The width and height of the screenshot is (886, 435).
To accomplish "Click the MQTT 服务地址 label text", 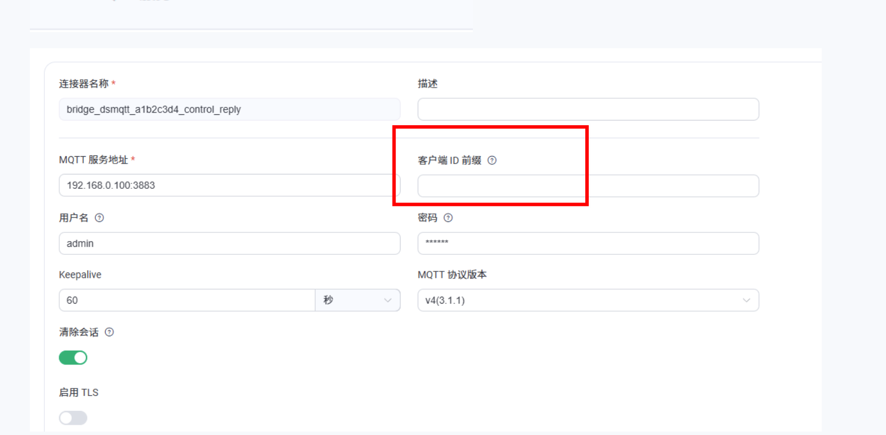I will pyautogui.click(x=94, y=160).
